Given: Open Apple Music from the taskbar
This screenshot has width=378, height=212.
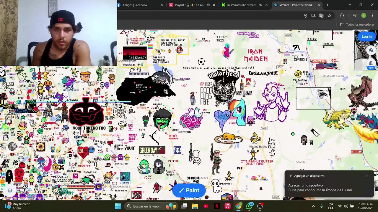Looking at the screenshot, I should (x=227, y=206).
